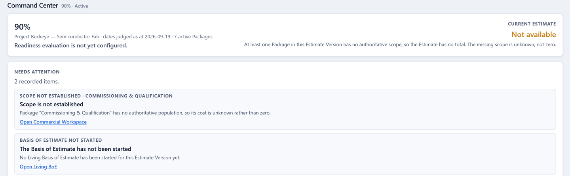Open Commercial Workspace link

click(53, 122)
